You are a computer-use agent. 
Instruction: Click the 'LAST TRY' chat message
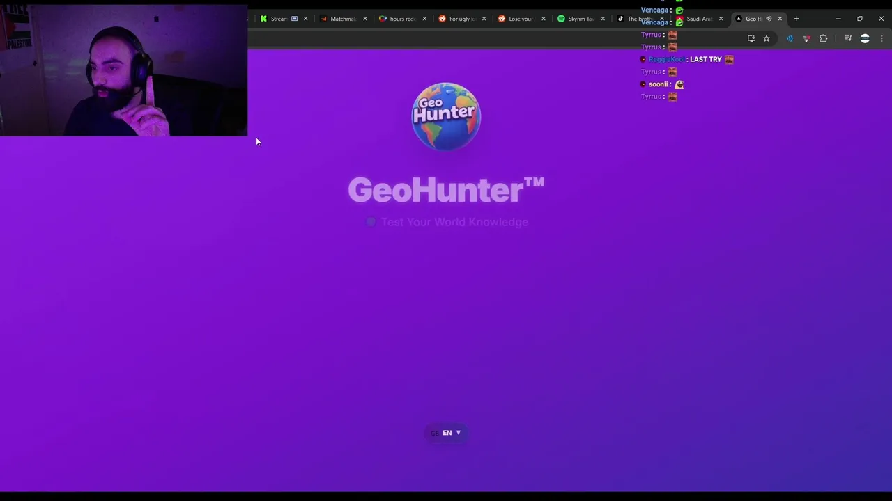[705, 59]
